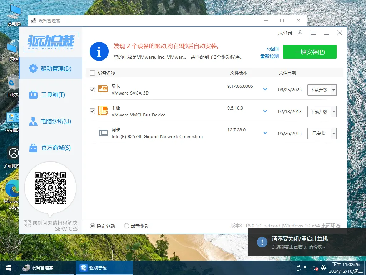
Task: Click the 重新检测 link
Action: (269, 56)
